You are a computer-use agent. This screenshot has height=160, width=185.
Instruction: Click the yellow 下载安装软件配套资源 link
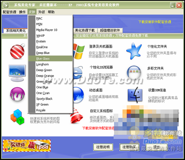[x=155, y=22]
